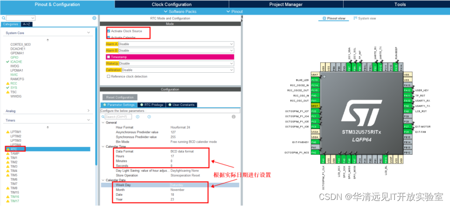Collapse the Calendar Date parameter group

(x=103, y=180)
